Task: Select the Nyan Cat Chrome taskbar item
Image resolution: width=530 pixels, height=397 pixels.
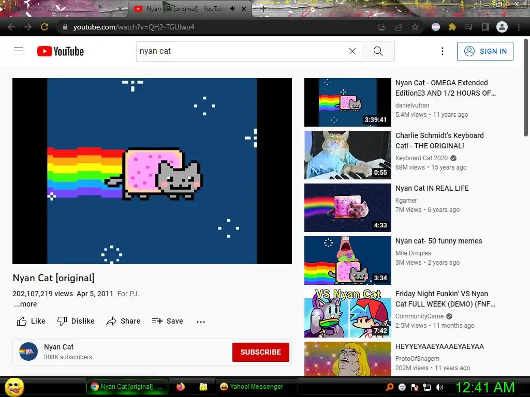Action: (127, 387)
